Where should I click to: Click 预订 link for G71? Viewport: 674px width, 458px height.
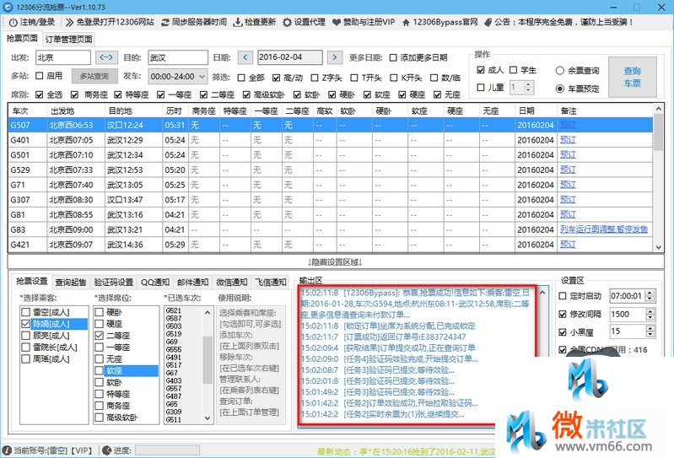point(568,185)
